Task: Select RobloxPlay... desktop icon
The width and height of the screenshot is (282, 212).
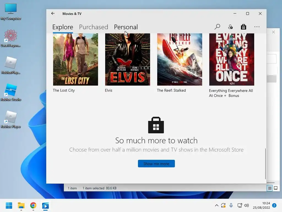Action: (11, 65)
